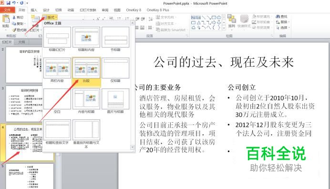Open the Drawing group dialog launcher
The width and height of the screenshot is (330, 189).
272,36
